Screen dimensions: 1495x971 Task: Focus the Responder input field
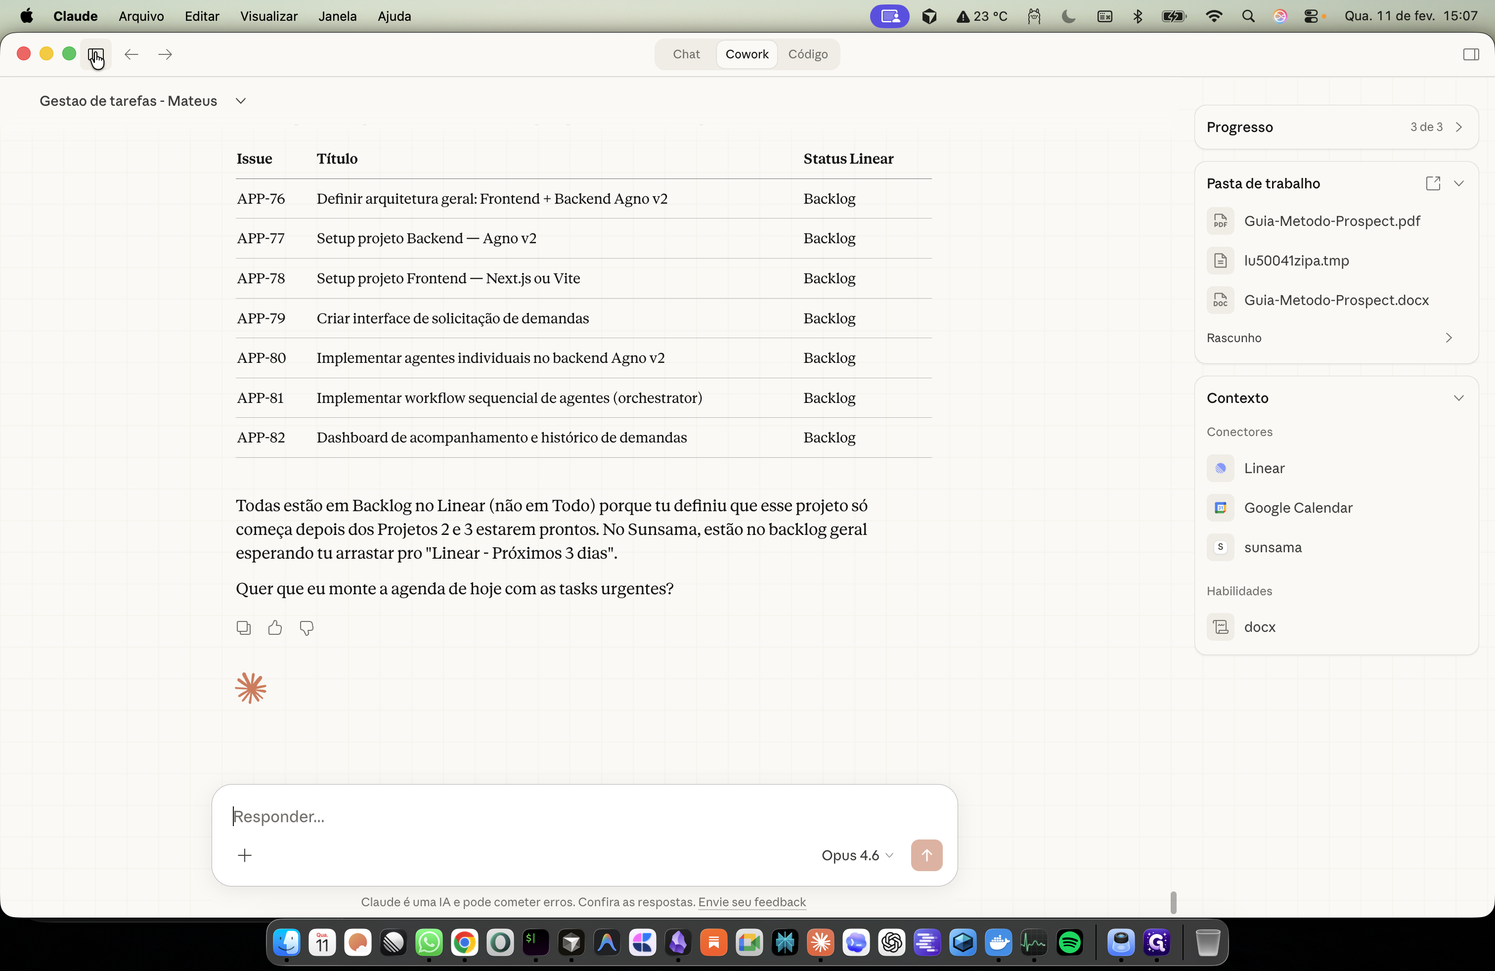pos(584,816)
